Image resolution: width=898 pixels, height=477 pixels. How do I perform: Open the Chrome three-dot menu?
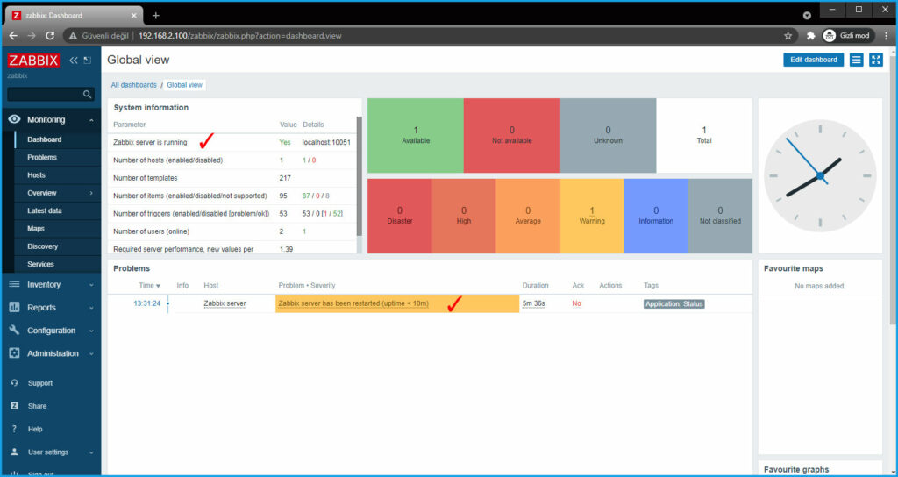pyautogui.click(x=886, y=35)
